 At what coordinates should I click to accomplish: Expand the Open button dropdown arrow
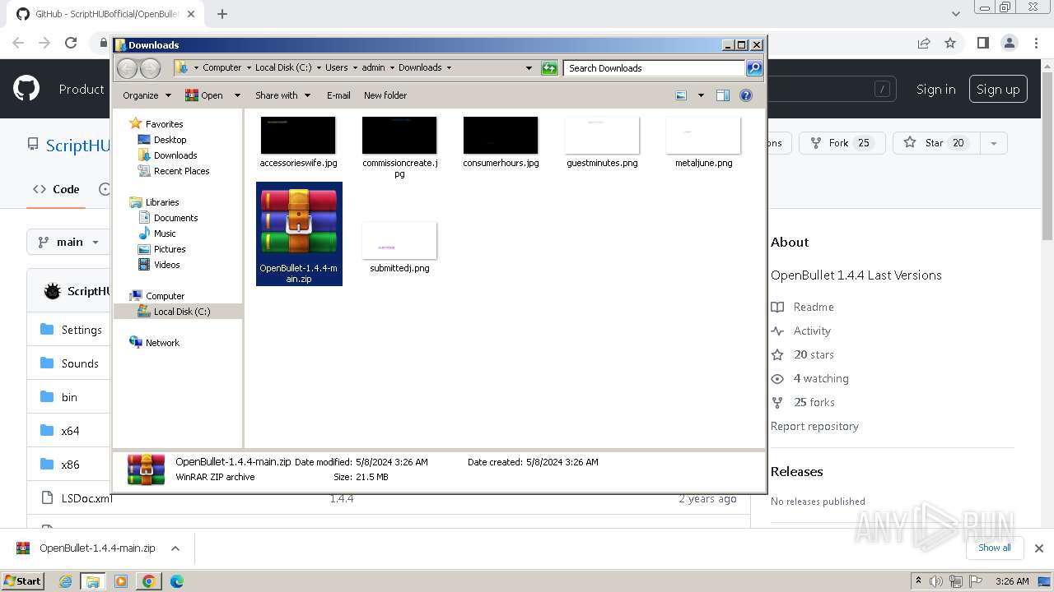(x=237, y=95)
